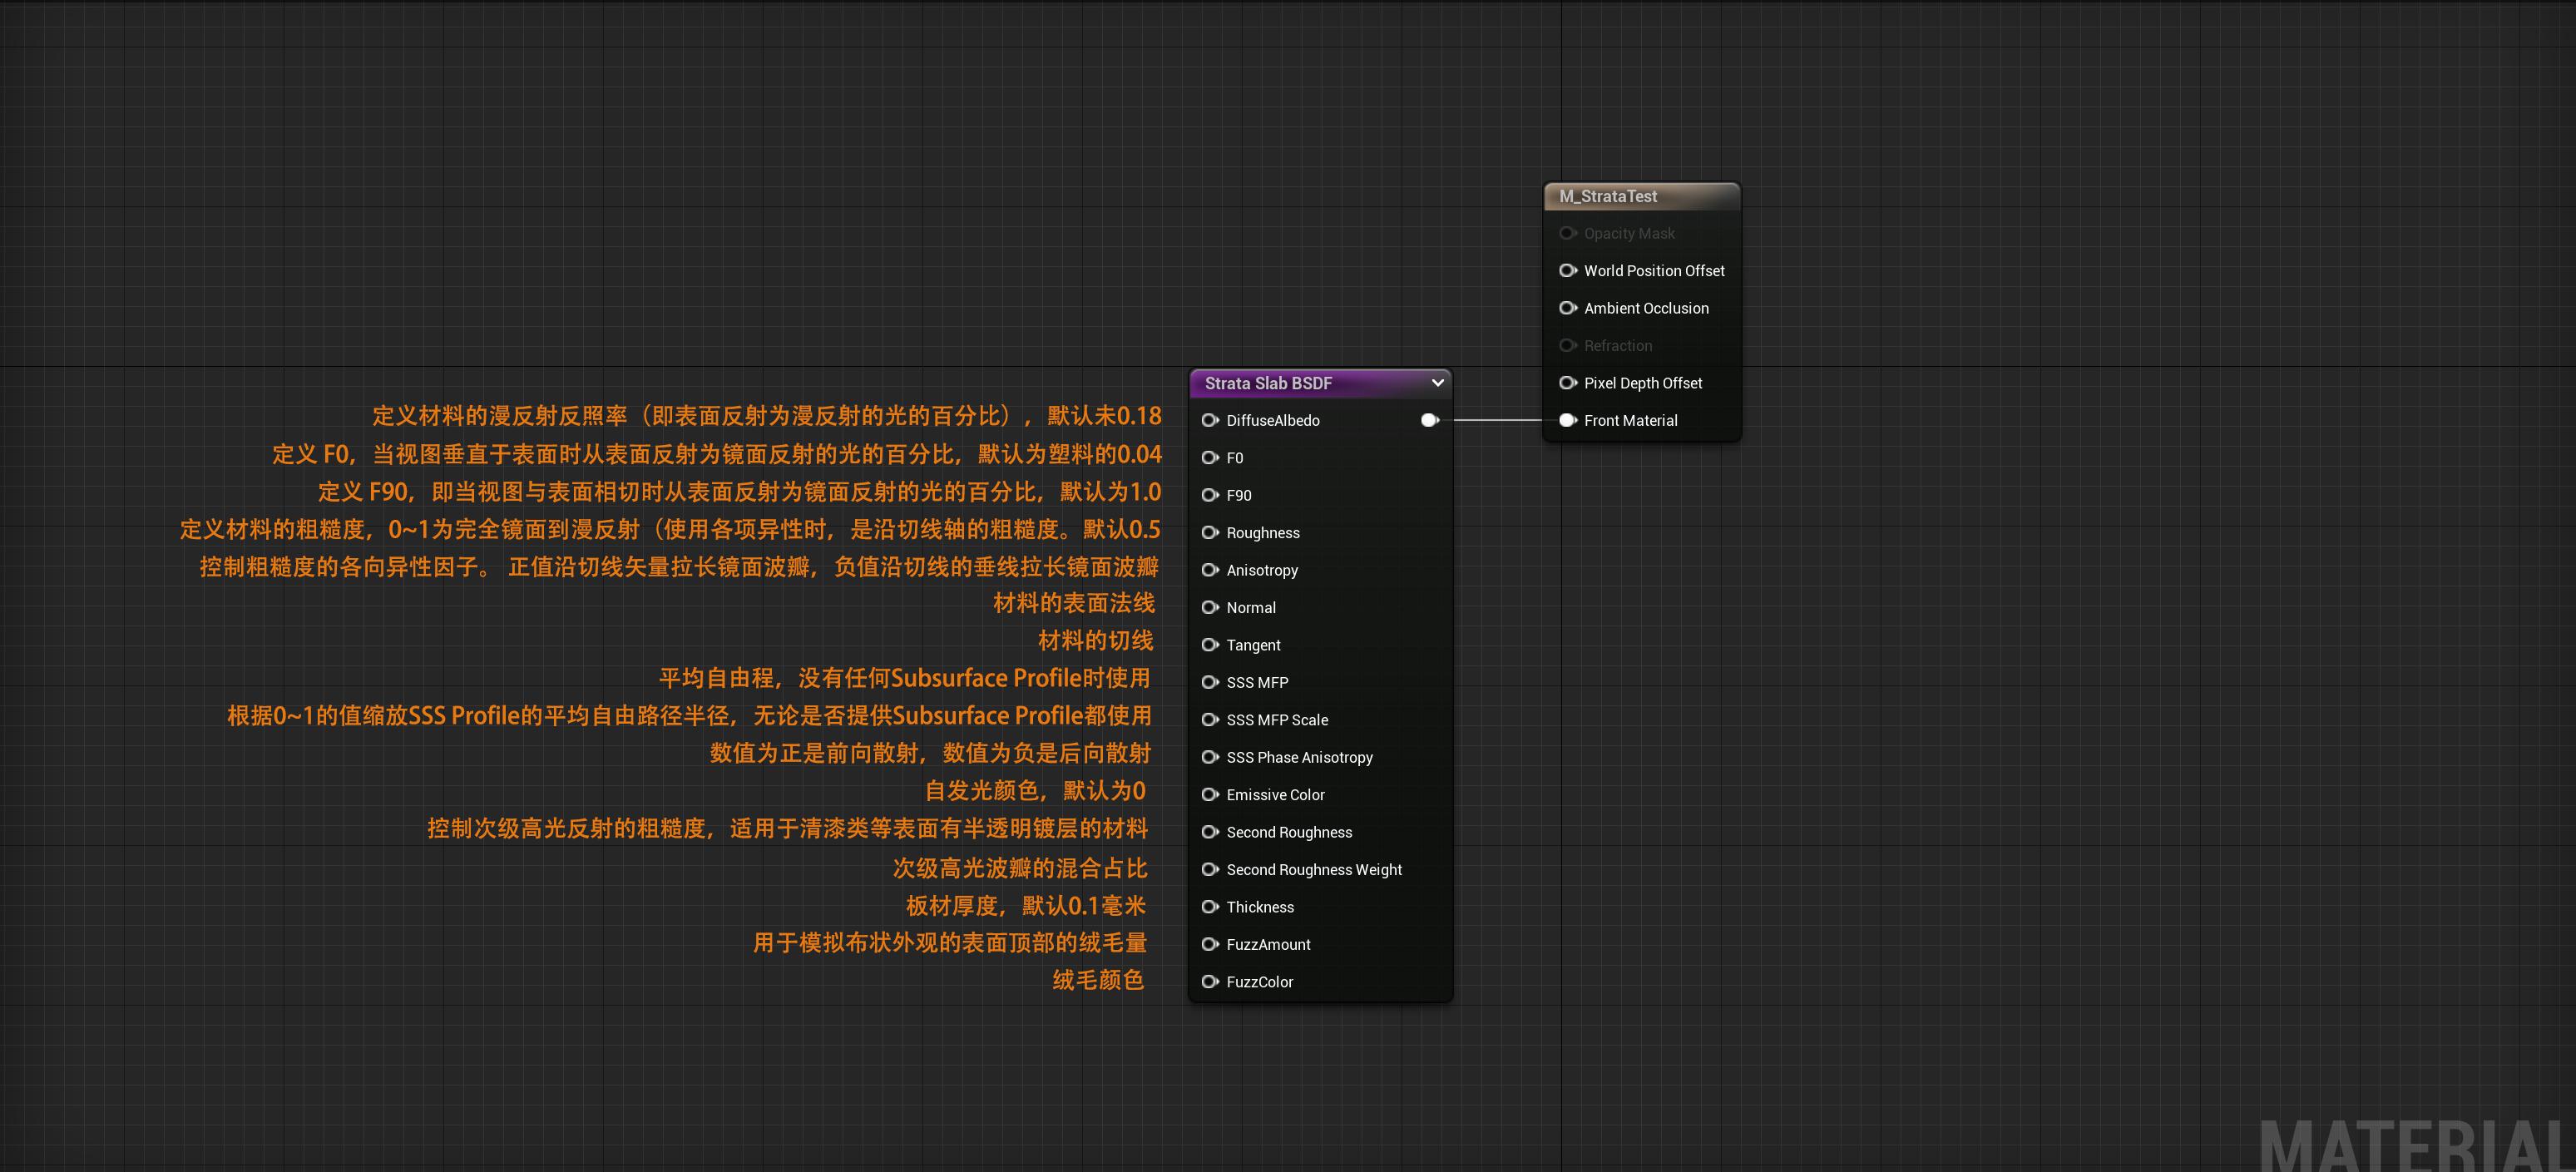Select the 材料的表面法线 comment
The image size is (2576, 1172).
coord(1074,603)
